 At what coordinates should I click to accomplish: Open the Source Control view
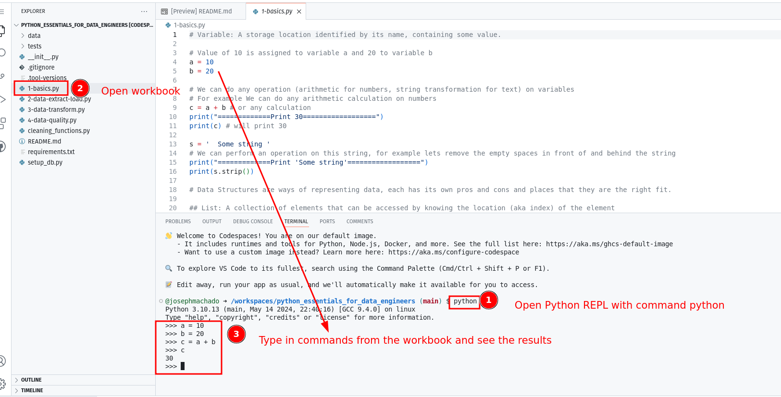pyautogui.click(x=2, y=76)
